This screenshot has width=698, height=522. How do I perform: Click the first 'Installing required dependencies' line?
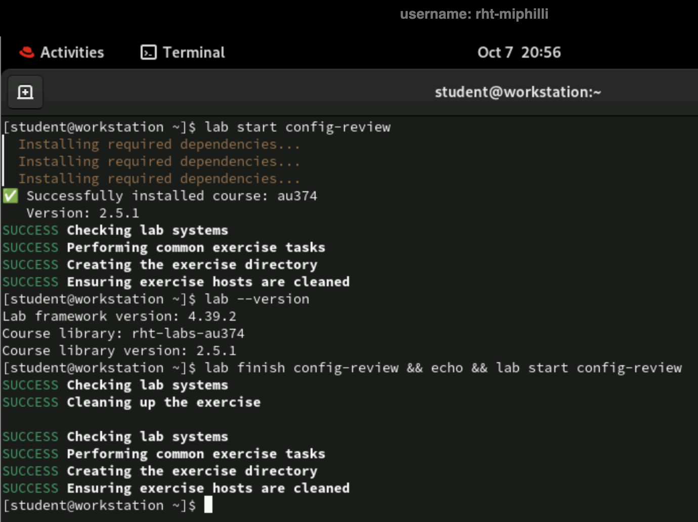pyautogui.click(x=159, y=144)
